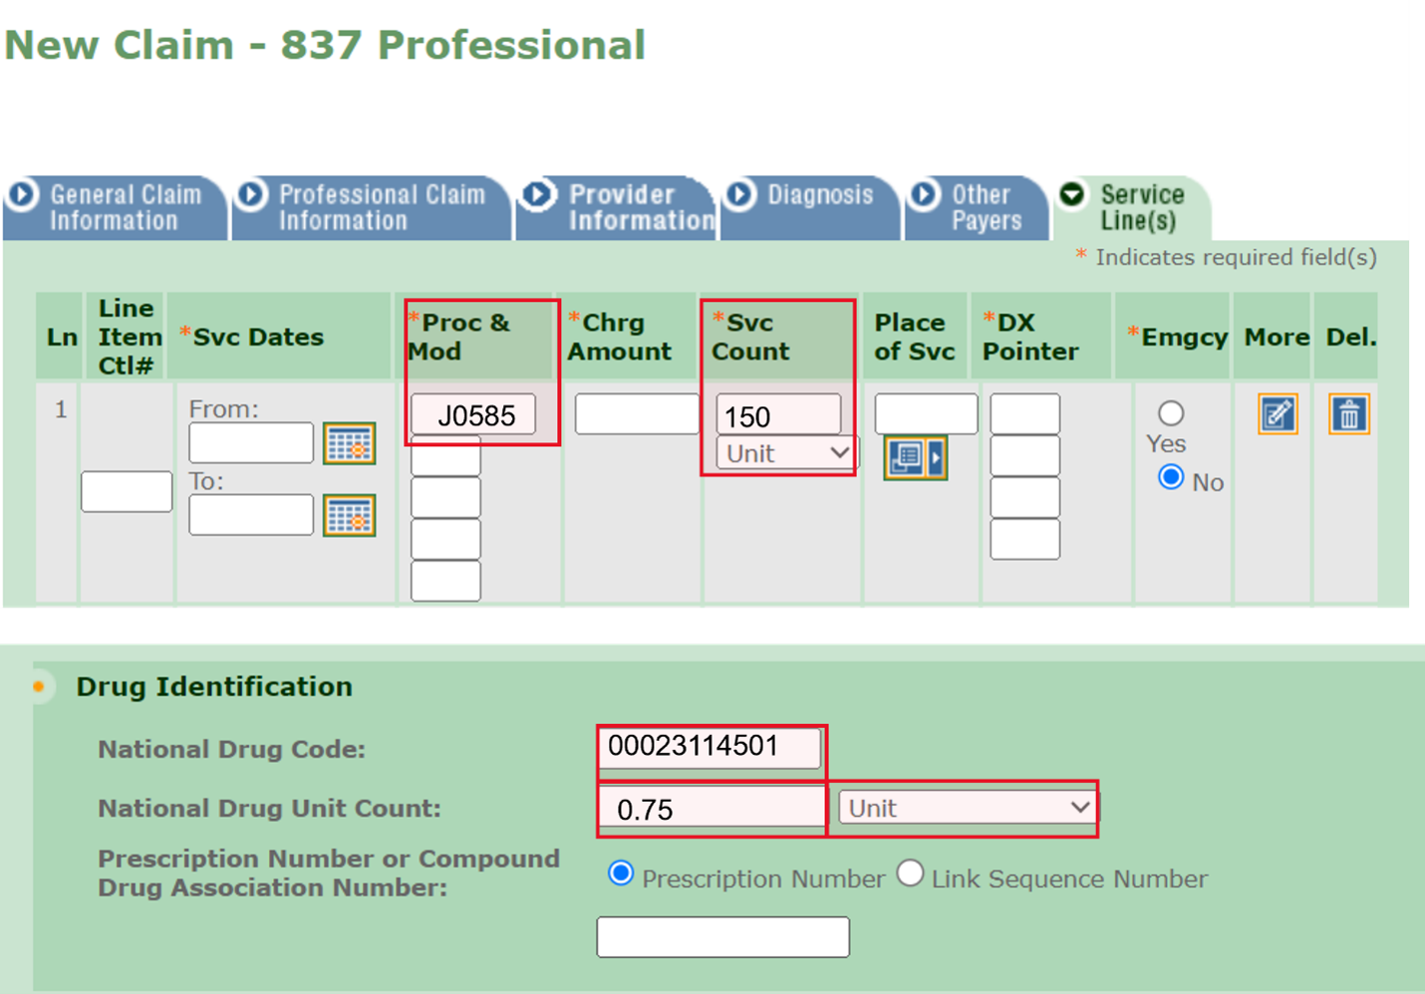Click Diagnosis tab arrow icon
1425x994 pixels.
(x=740, y=193)
